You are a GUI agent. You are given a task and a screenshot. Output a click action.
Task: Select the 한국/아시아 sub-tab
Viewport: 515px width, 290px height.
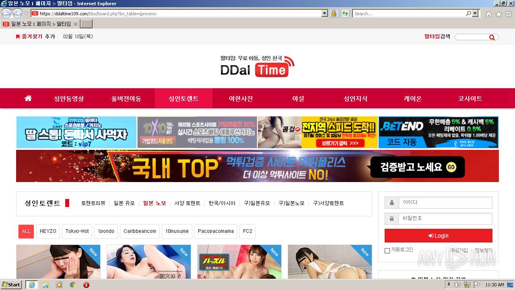[x=222, y=203]
